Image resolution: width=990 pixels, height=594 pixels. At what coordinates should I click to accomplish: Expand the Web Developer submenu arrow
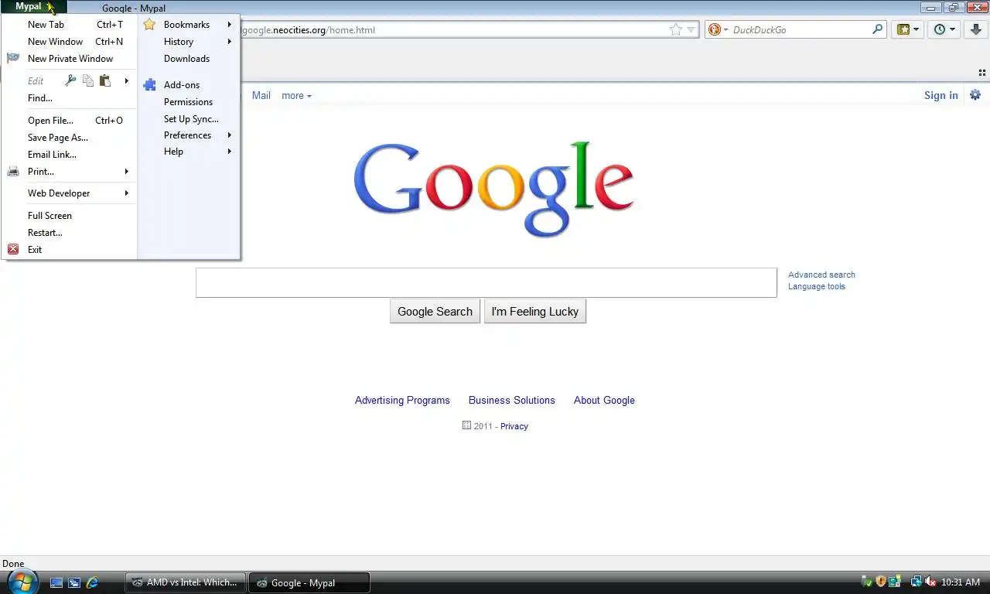pyautogui.click(x=127, y=193)
